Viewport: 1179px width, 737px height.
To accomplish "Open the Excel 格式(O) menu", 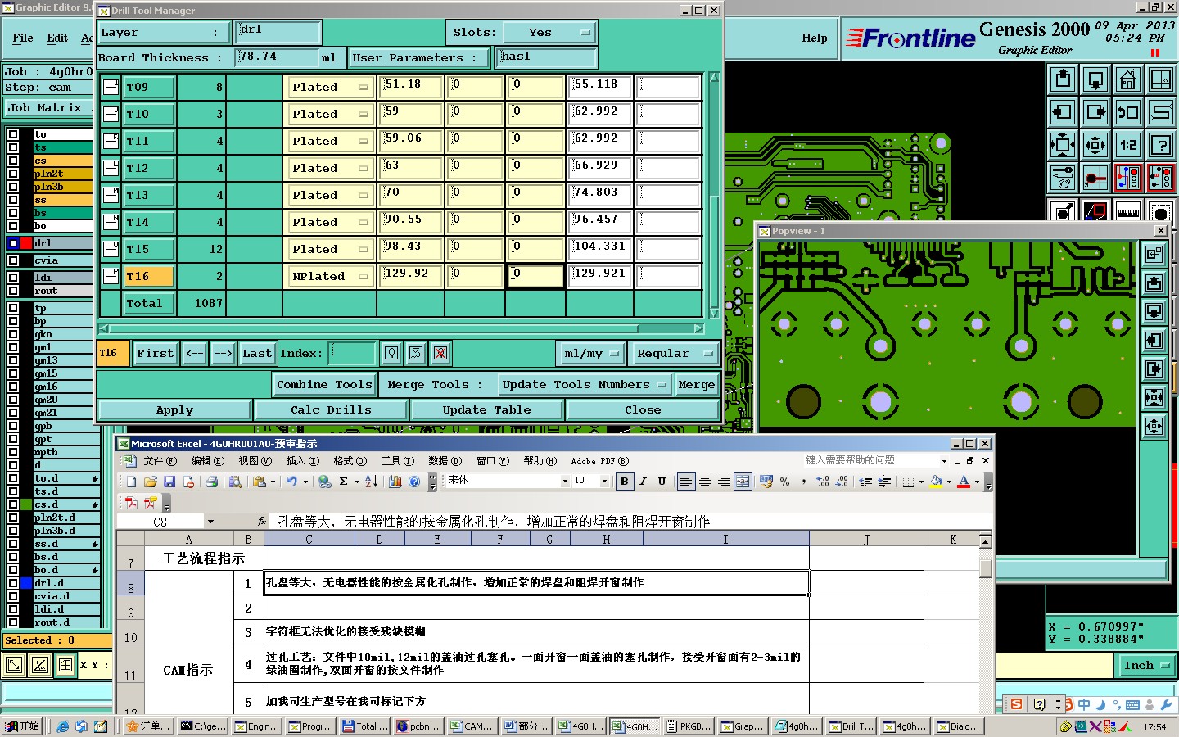I will tap(350, 461).
